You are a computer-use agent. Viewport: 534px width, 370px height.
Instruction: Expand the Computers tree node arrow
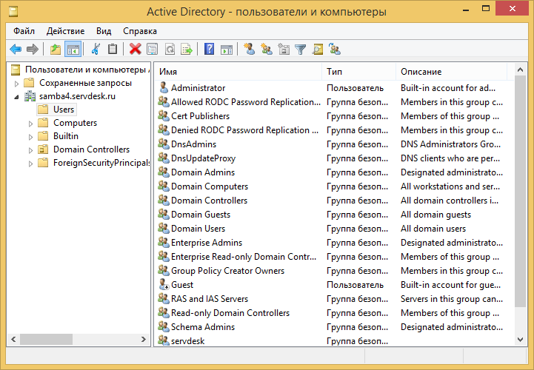(30, 124)
